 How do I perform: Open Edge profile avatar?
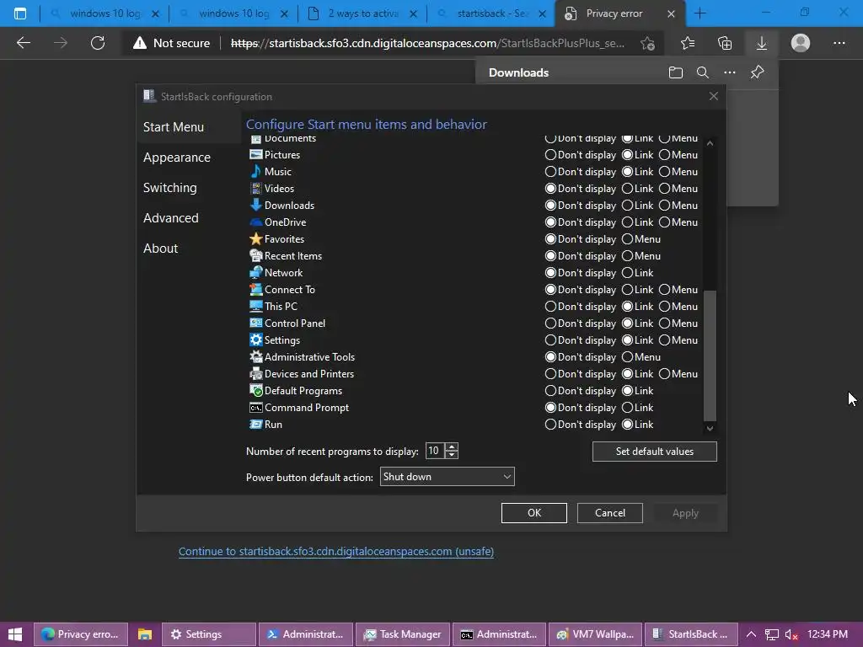click(x=801, y=43)
